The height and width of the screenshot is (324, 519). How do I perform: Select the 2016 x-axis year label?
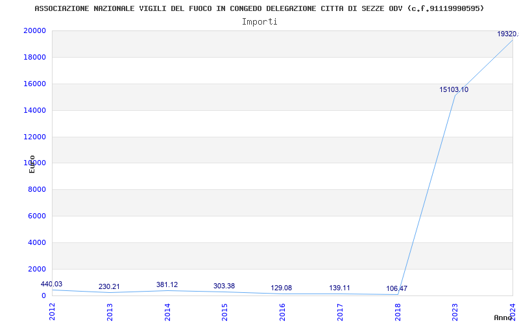tap(282, 312)
